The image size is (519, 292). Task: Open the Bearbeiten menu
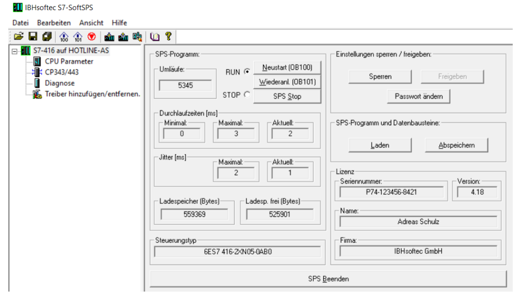(x=54, y=22)
